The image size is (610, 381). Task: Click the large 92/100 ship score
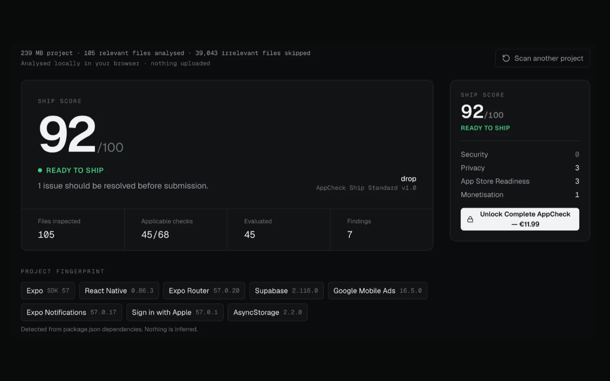tap(81, 134)
